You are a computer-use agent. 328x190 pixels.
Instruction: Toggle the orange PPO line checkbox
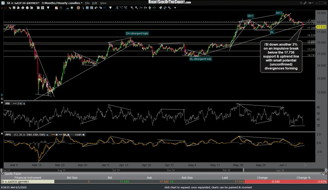tap(57, 135)
